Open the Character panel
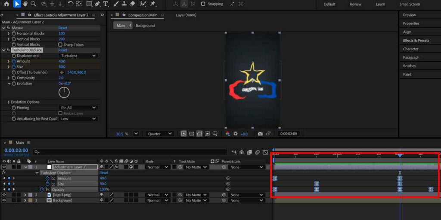441x220 pixels. coord(410,49)
